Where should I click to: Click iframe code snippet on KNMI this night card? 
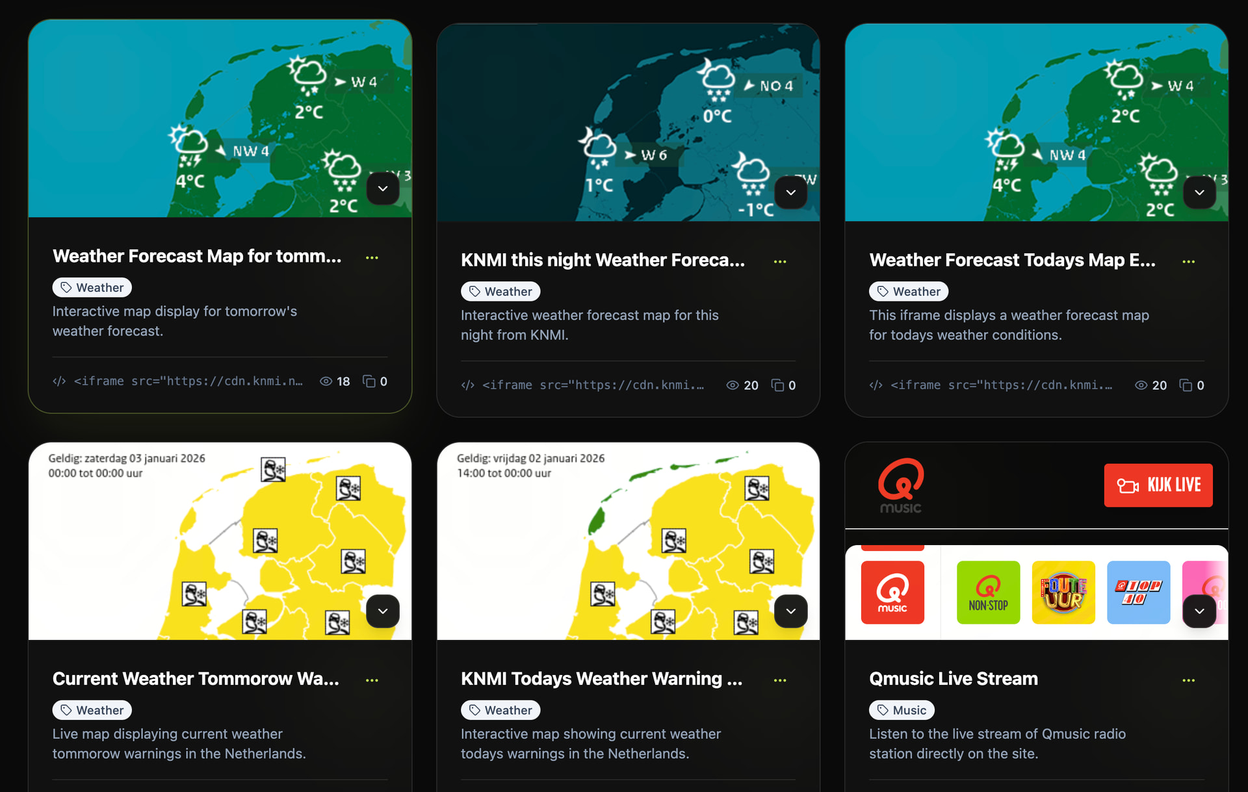(592, 385)
